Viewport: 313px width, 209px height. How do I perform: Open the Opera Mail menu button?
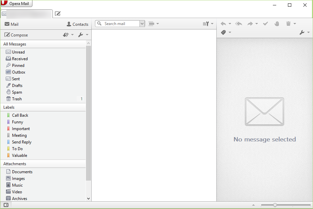coord(16,3)
